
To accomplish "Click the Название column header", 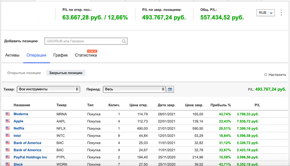I will point(22,105).
